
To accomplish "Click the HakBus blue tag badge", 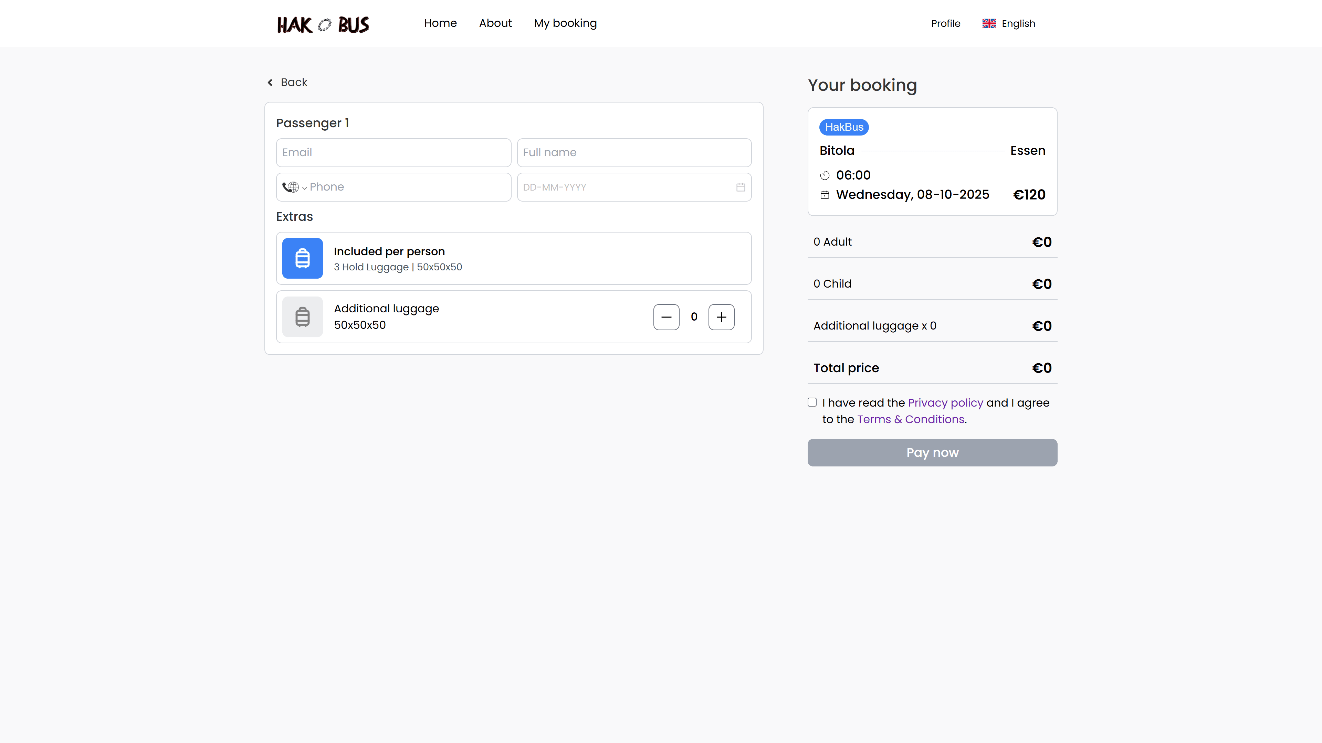I will point(844,127).
